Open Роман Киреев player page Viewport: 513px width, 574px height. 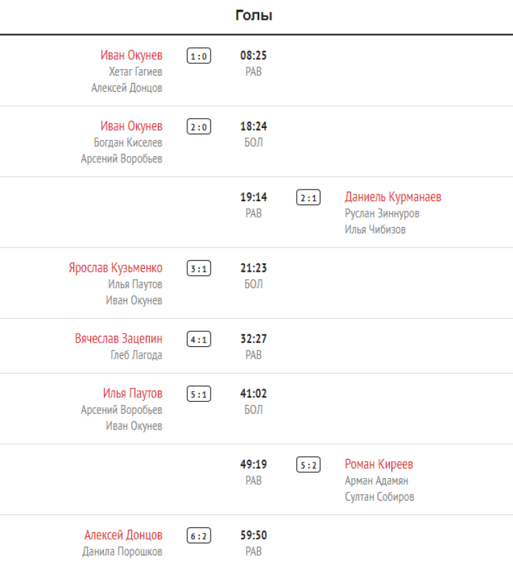click(379, 465)
